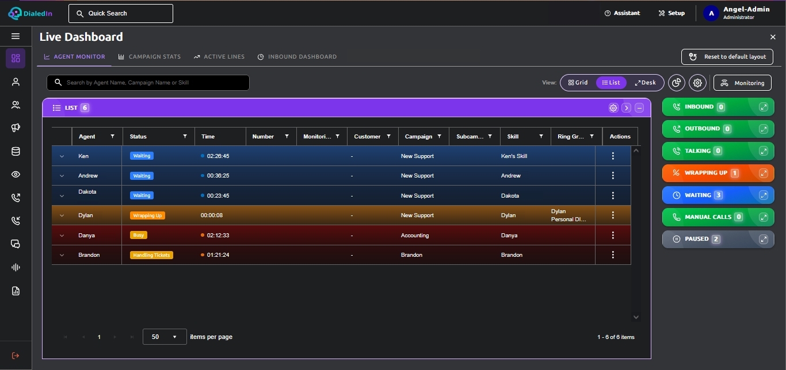Open the hamburger menu in sidebar

[x=16, y=36]
